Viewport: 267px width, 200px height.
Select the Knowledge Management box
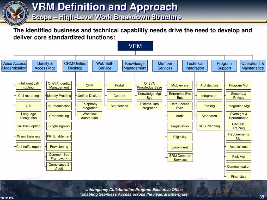(135, 65)
